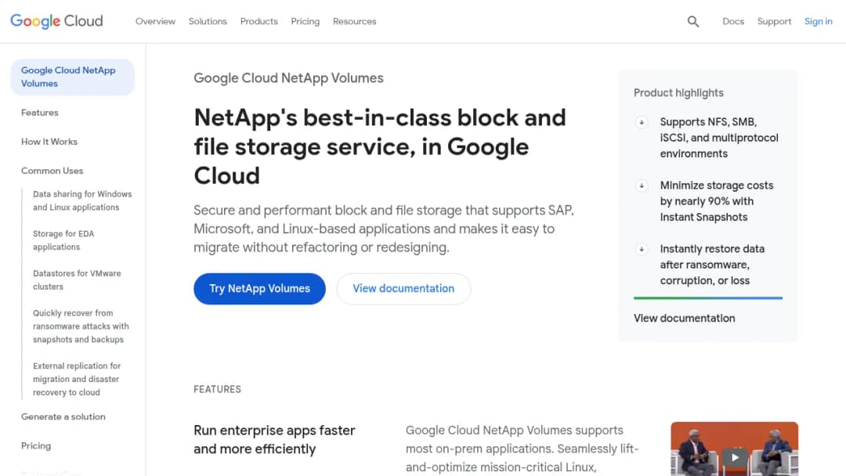Open View documentation in the Product highlights card
The width and height of the screenshot is (846, 476).
pos(684,318)
